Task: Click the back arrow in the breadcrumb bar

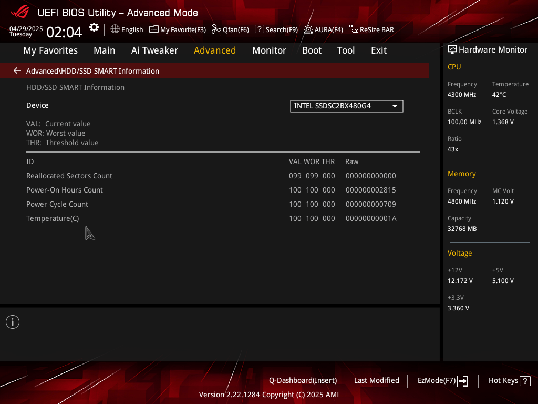Action: (x=17, y=71)
